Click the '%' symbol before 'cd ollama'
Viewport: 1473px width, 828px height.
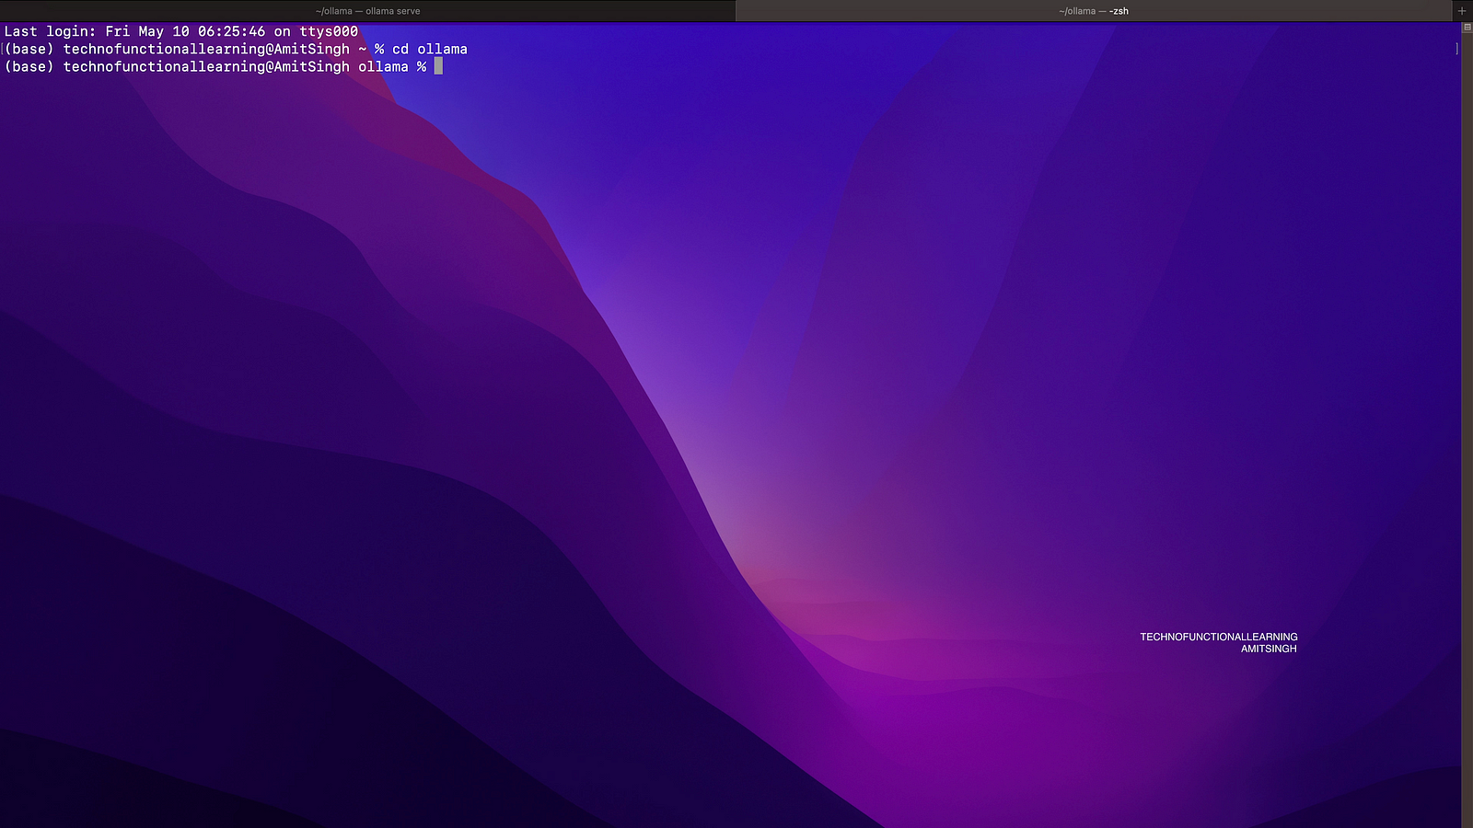pyautogui.click(x=379, y=49)
